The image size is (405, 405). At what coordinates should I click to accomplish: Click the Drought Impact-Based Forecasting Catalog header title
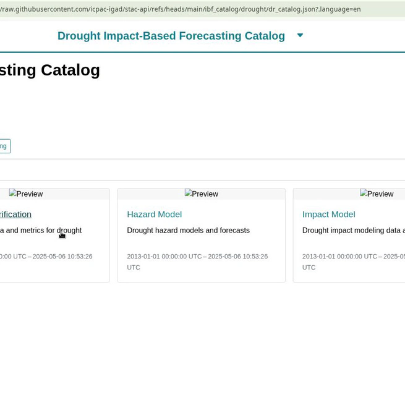171,36
